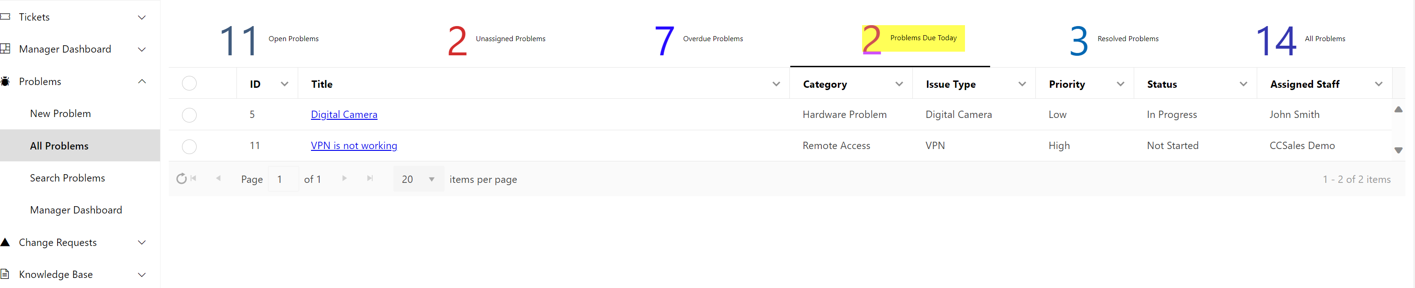Click the Knowledge Base document icon
1415x288 pixels.
pyautogui.click(x=5, y=274)
